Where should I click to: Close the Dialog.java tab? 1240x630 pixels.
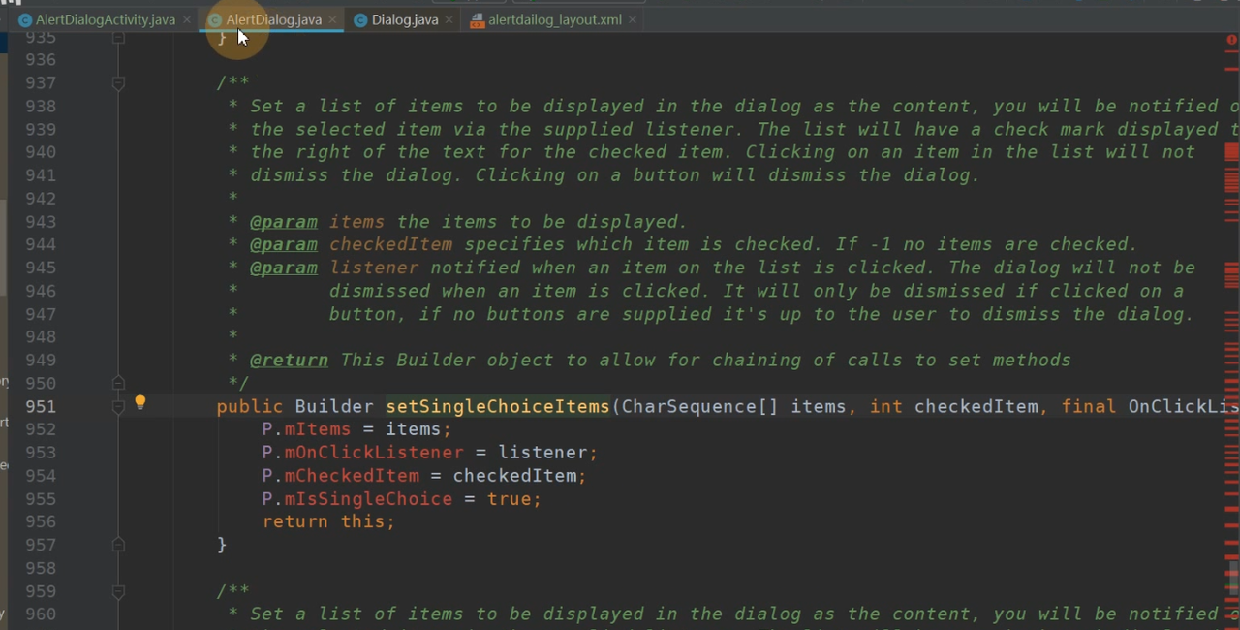pyautogui.click(x=449, y=19)
